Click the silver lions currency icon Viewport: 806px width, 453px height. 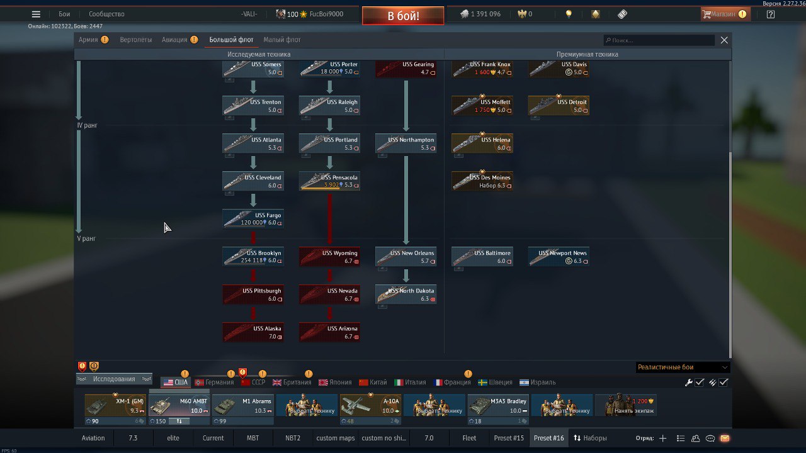(x=464, y=14)
